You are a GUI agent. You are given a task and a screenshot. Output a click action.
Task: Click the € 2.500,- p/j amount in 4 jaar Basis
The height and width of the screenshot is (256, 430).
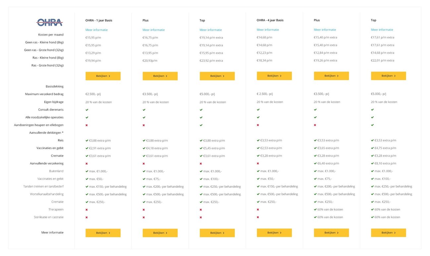[264, 94]
